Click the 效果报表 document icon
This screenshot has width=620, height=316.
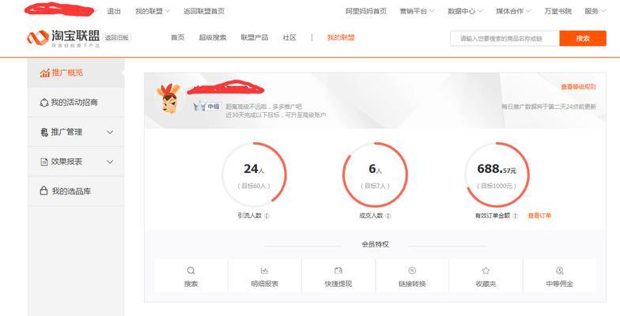click(x=44, y=162)
